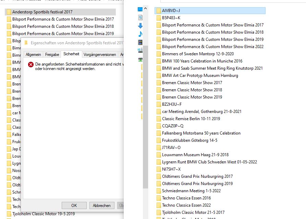The height and width of the screenshot is (219, 306).
Task: Click the navigation pane scrollbar up arrow
Action: point(145,8)
